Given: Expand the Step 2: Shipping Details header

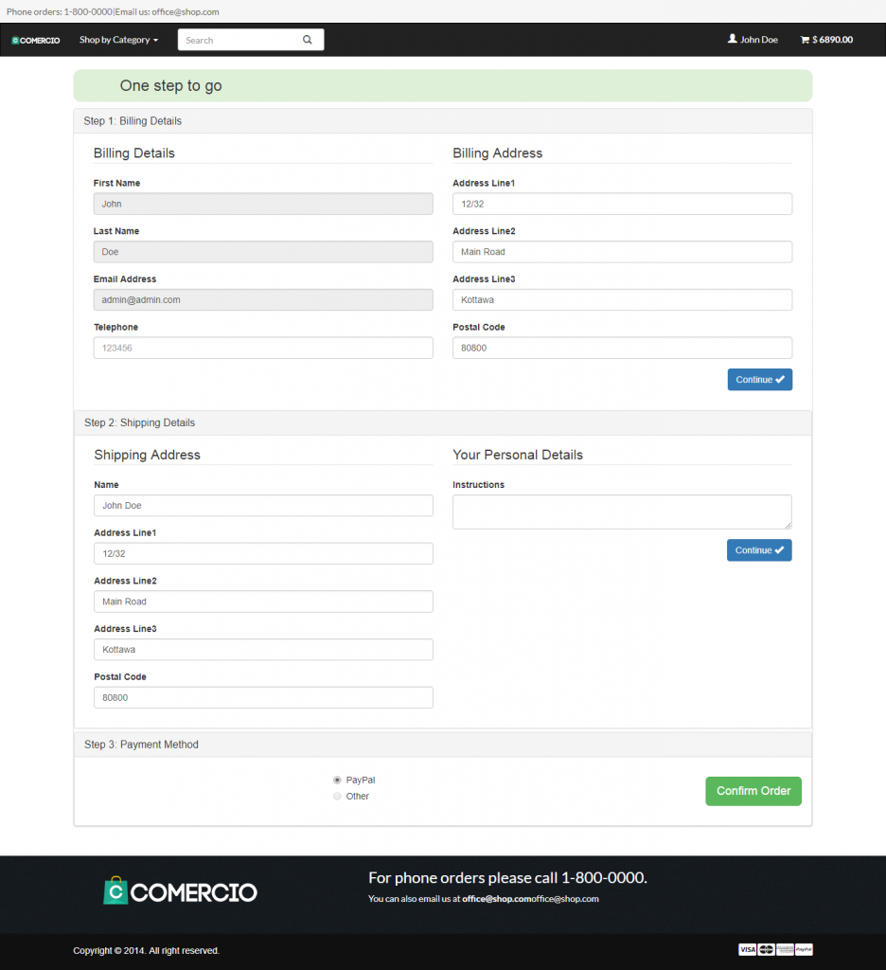Looking at the screenshot, I should pyautogui.click(x=139, y=422).
